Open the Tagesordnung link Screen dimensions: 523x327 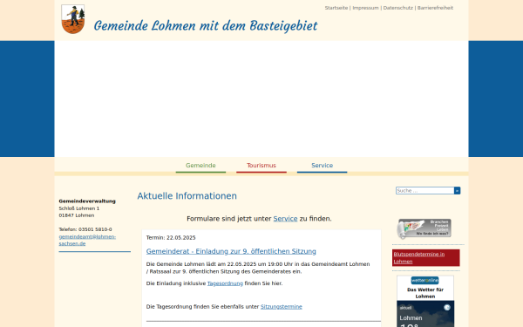pos(225,283)
